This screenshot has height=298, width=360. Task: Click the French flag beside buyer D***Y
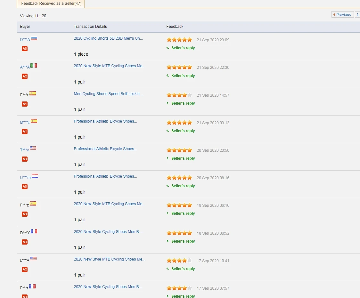(34, 231)
